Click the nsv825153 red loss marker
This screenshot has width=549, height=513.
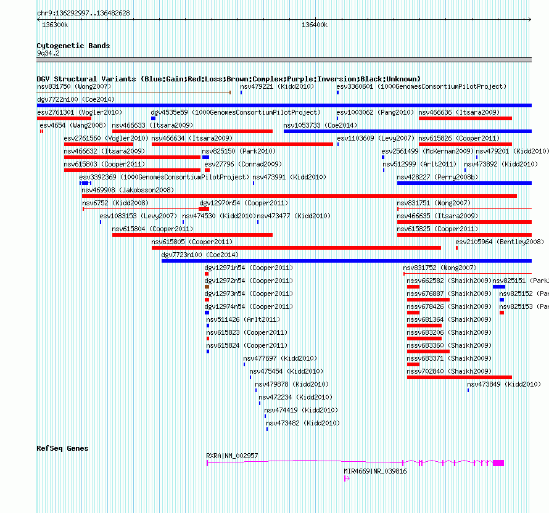[x=502, y=313]
